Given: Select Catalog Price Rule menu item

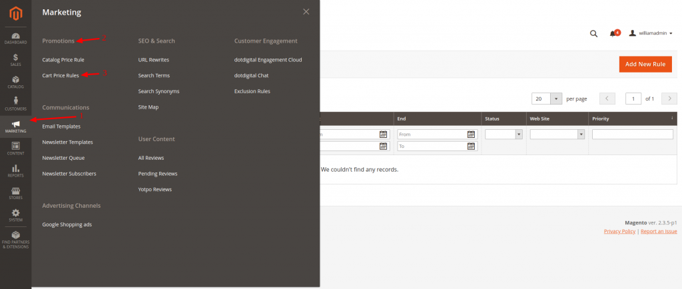Looking at the screenshot, I should coord(63,59).
